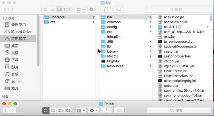Switch Patch window to list view
Image resolution: width=214 pixels, height=116 pixels.
[x=53, y=111]
